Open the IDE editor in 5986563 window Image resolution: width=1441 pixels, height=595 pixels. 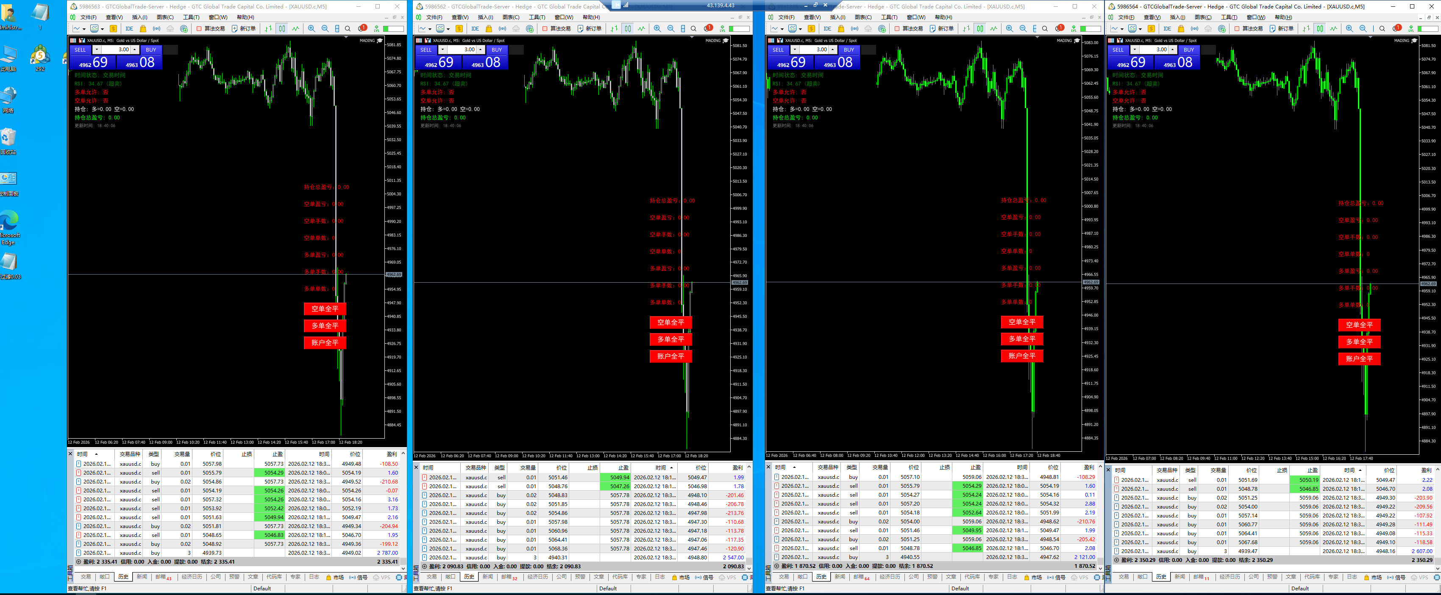[129, 28]
